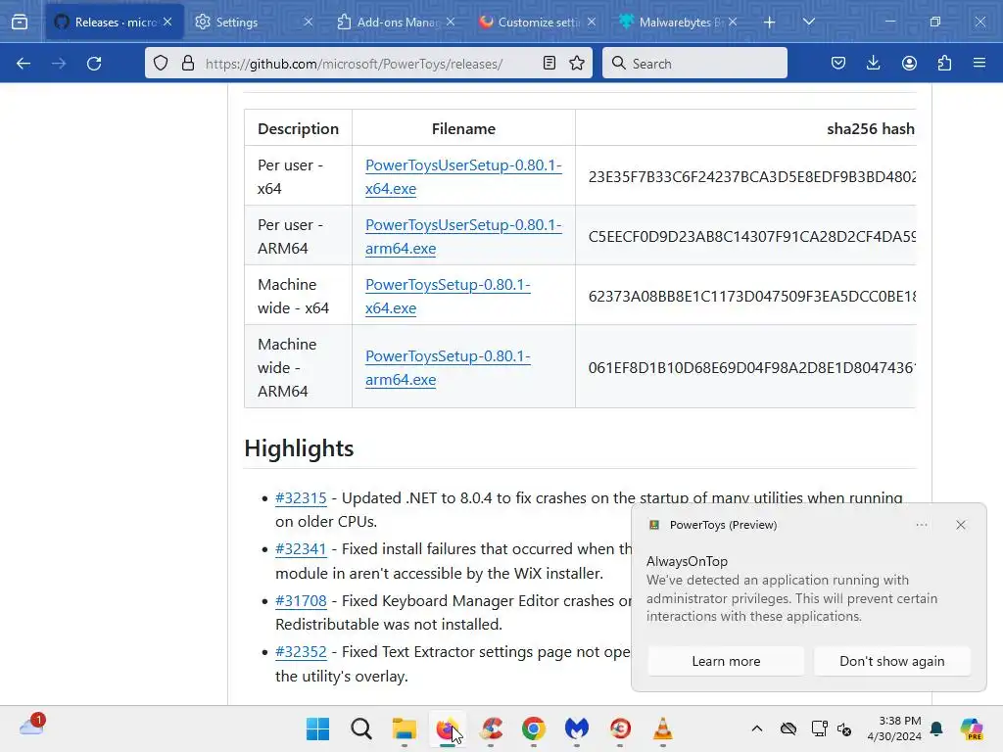Download PowerToysSetup-0.80.1-arm64.exe
Screen dimensions: 1003x752
click(448, 368)
